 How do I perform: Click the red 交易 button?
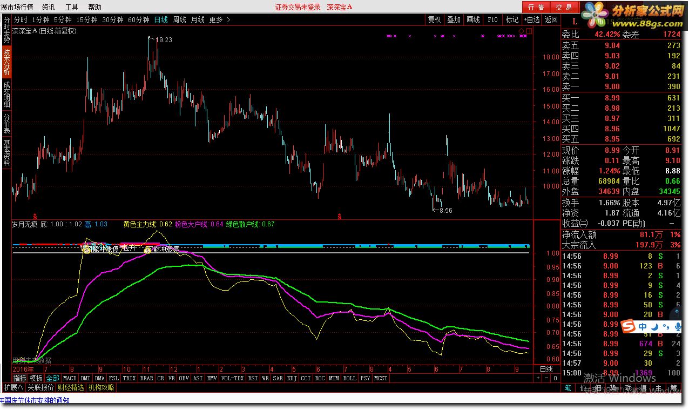click(564, 7)
